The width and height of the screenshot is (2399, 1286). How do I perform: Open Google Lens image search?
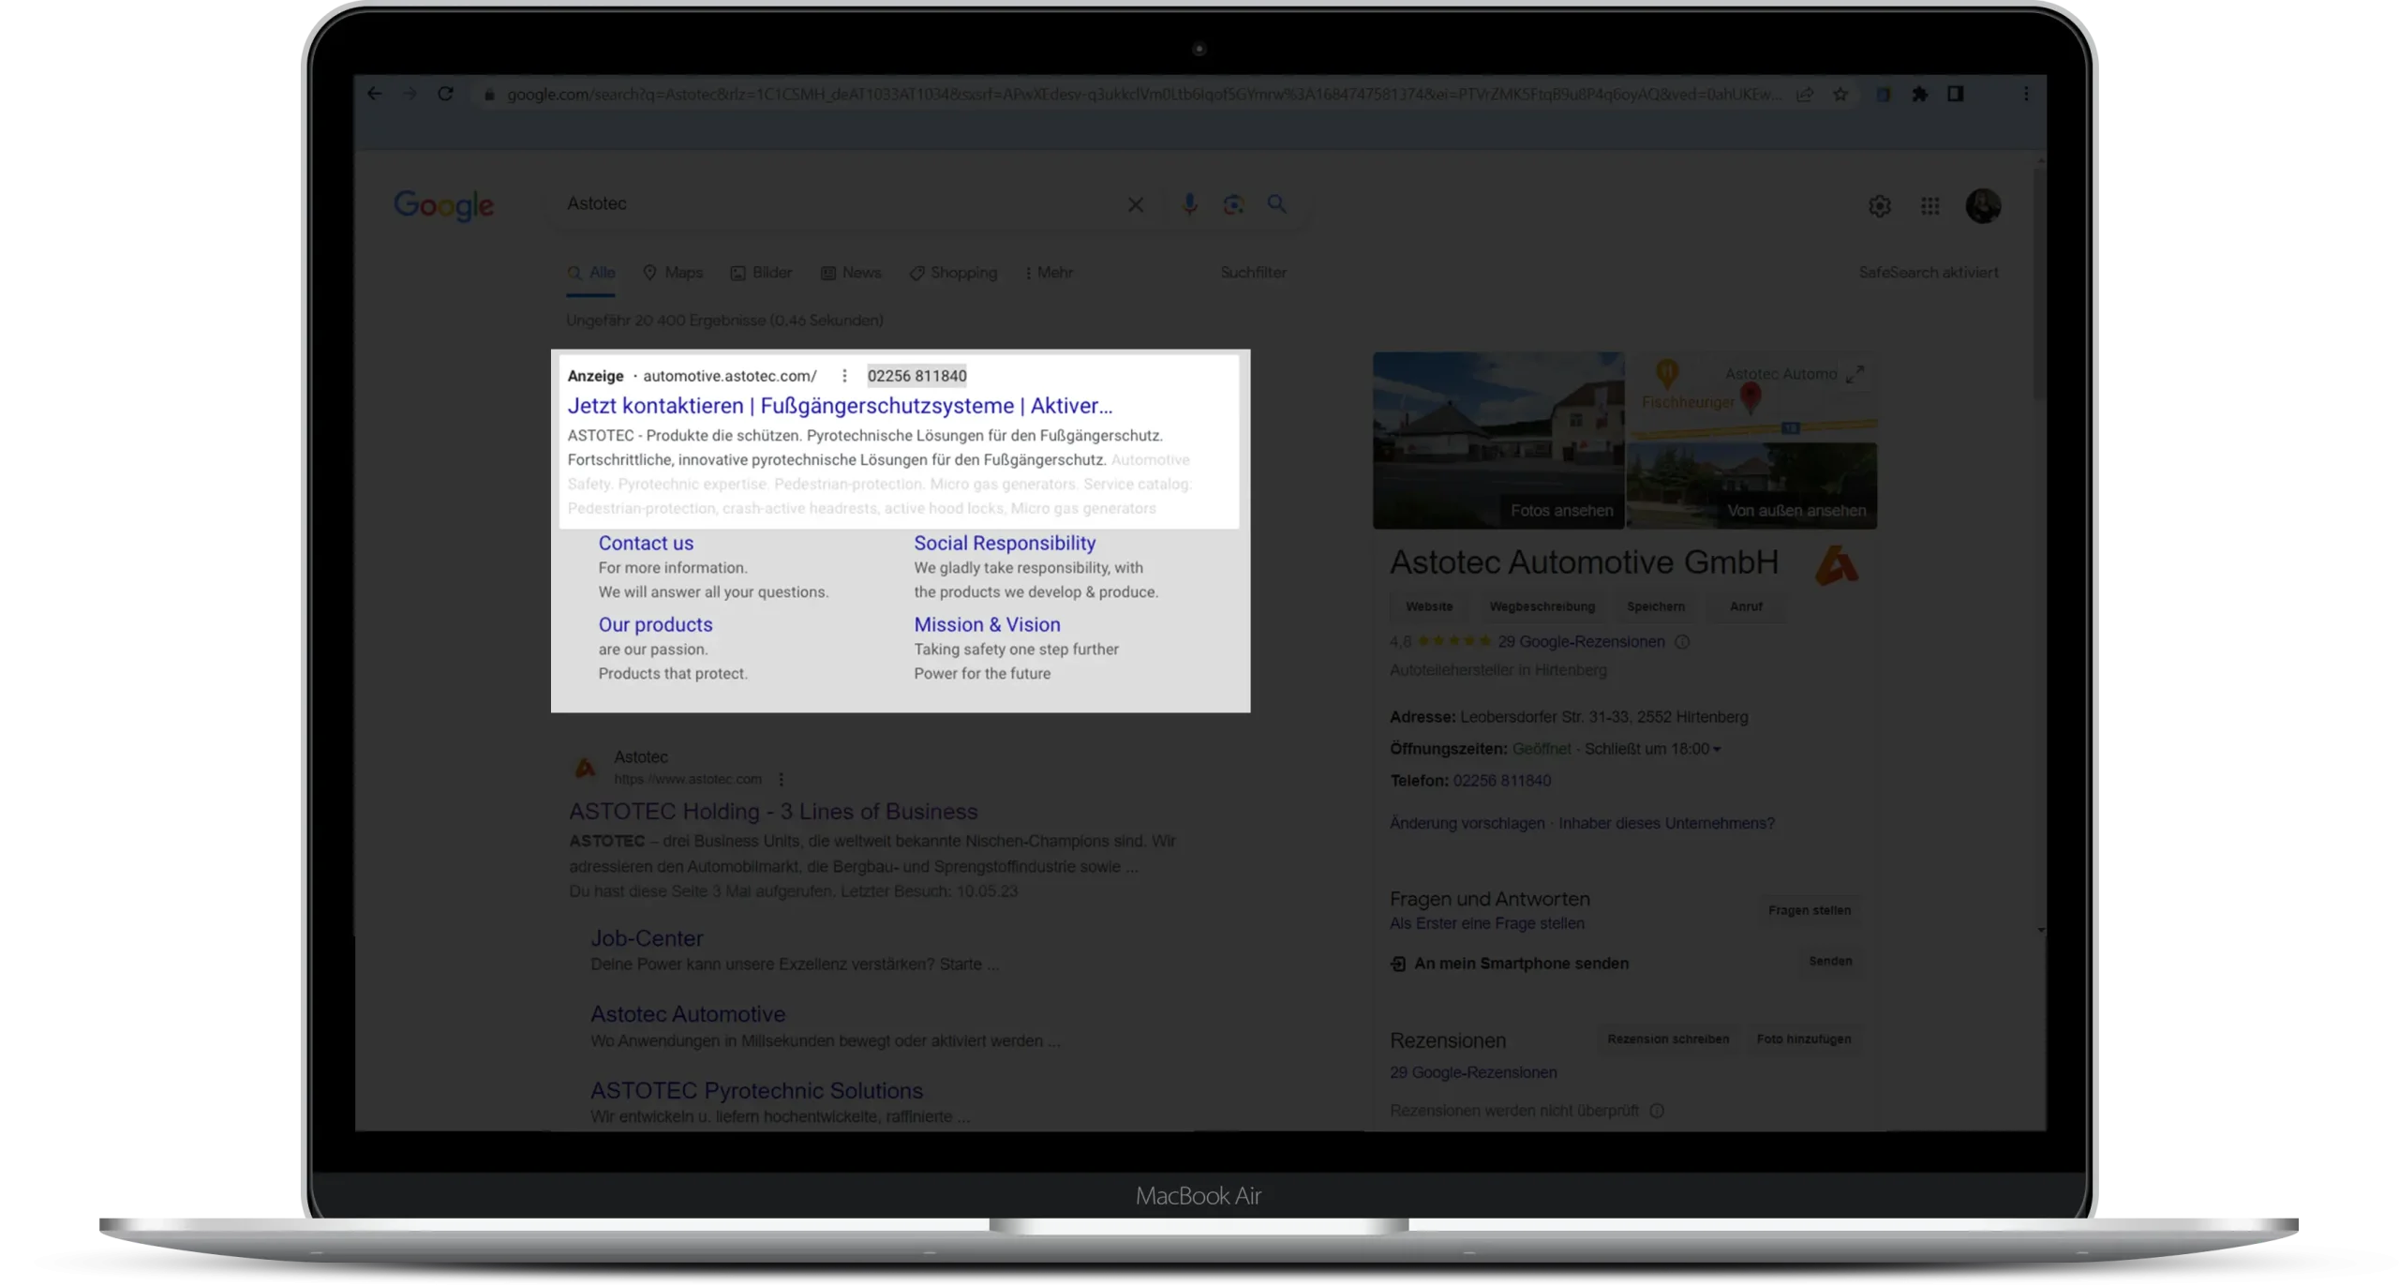click(1233, 203)
